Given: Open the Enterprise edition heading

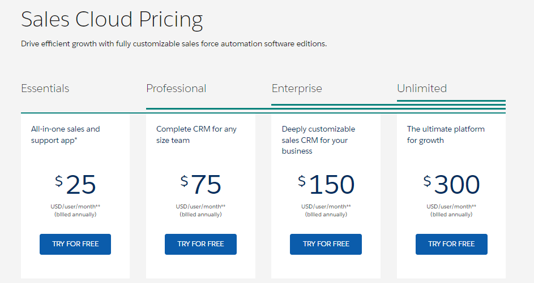Looking at the screenshot, I should pos(297,89).
